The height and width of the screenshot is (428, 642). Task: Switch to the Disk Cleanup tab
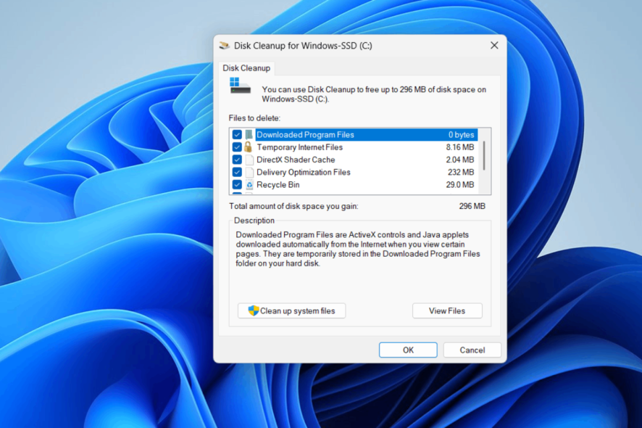click(x=246, y=68)
